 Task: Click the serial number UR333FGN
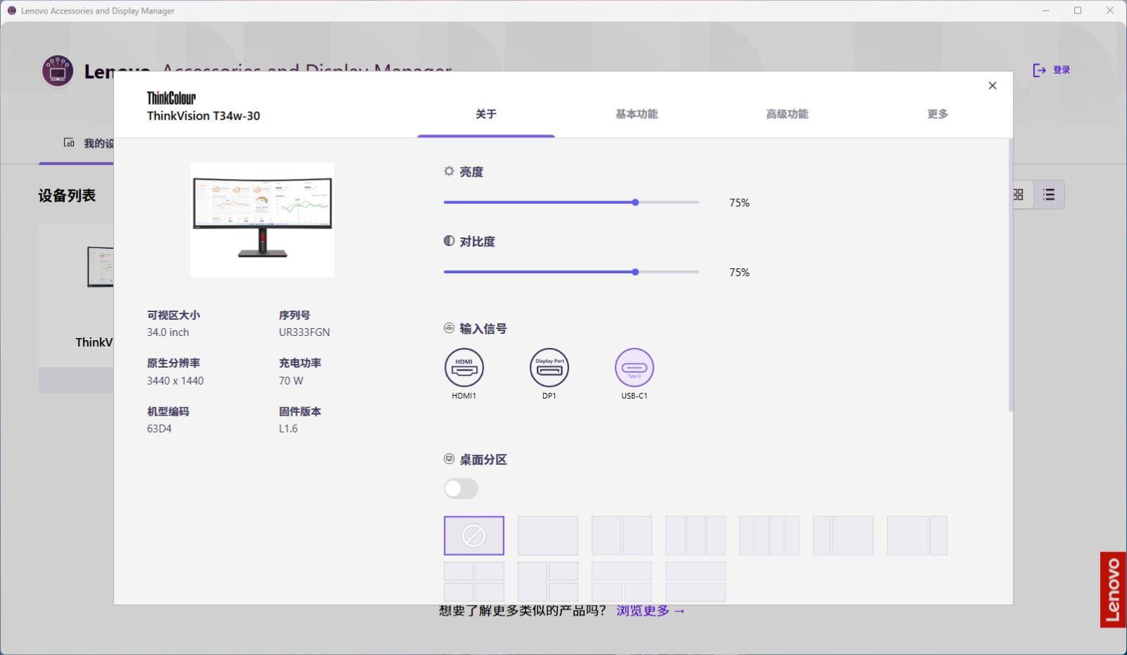click(304, 332)
